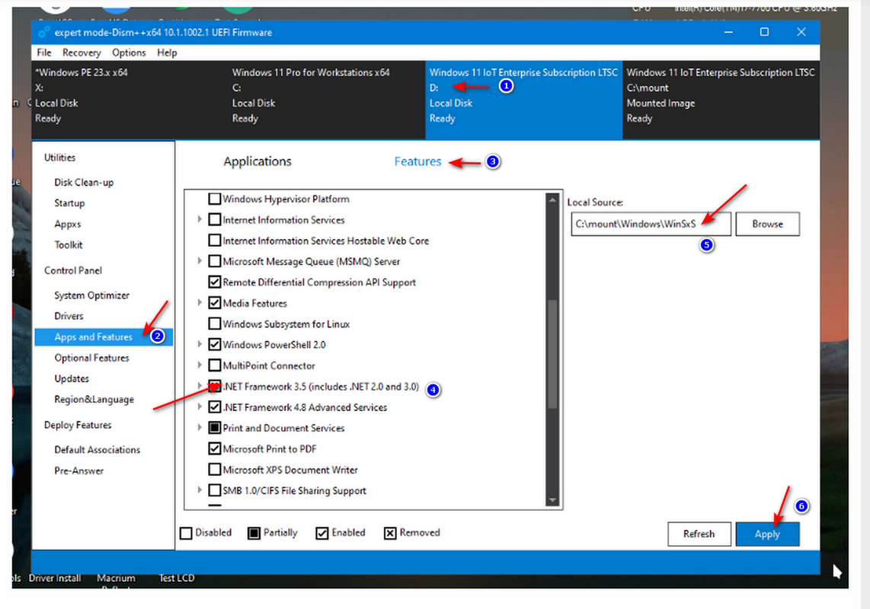Select the Windows PE 23.x x64 image tile
This screenshot has height=609, width=870.
(130, 100)
